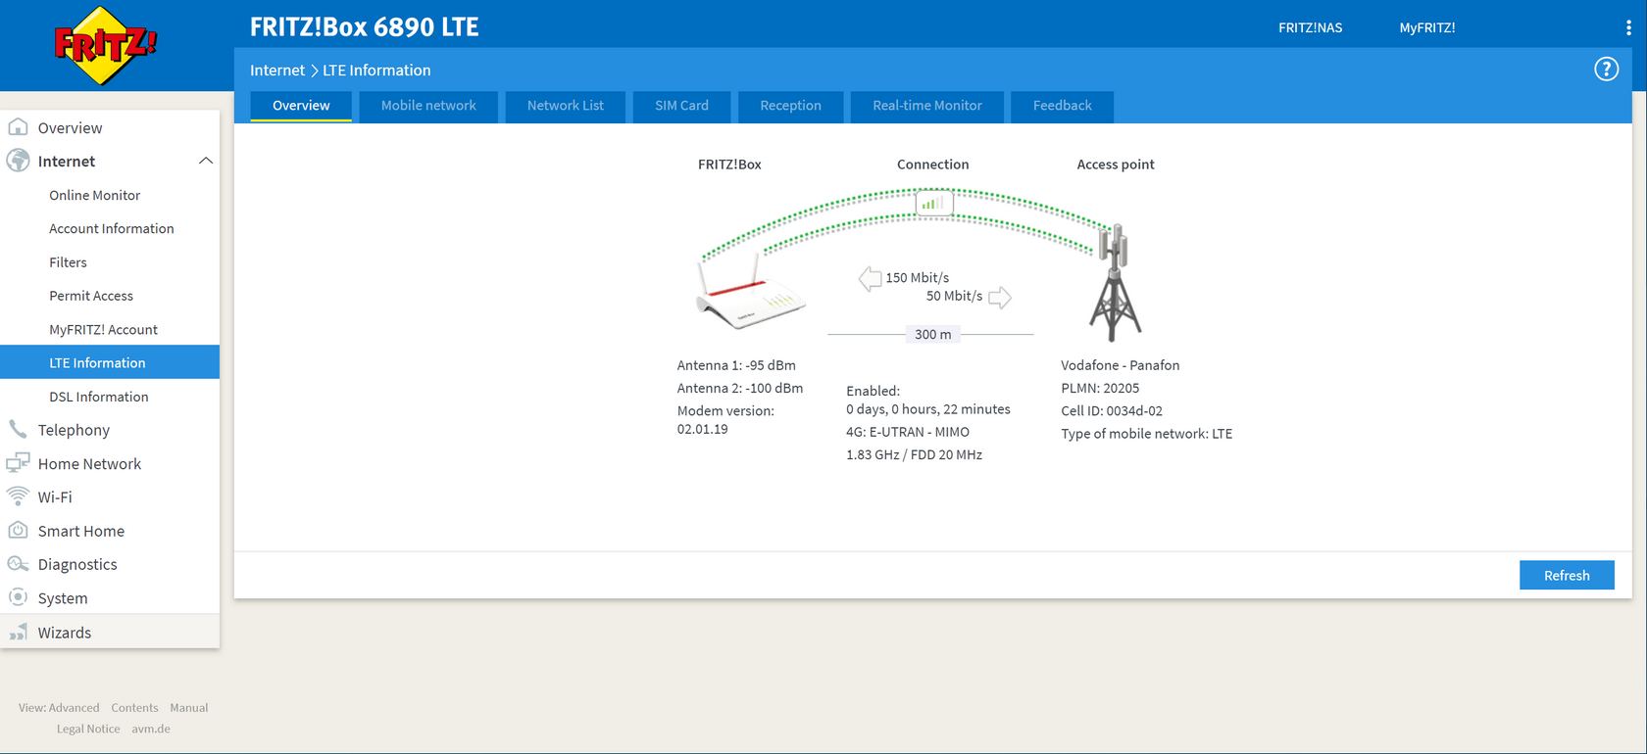1647x754 pixels.
Task: Open Account Information in sidebar
Action: click(x=110, y=228)
